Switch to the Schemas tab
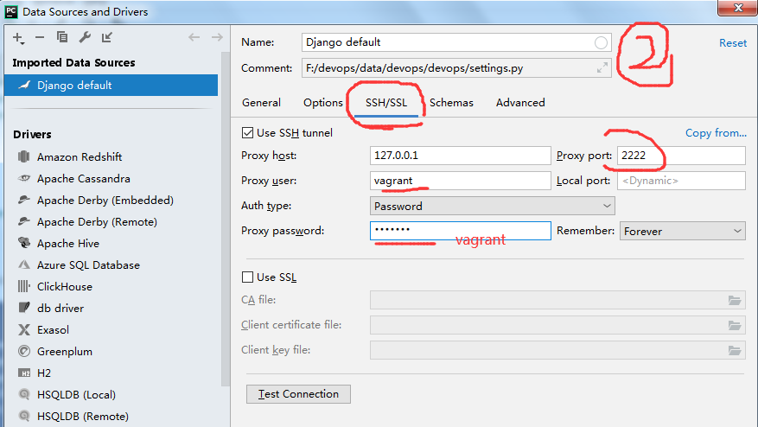 pyautogui.click(x=451, y=103)
